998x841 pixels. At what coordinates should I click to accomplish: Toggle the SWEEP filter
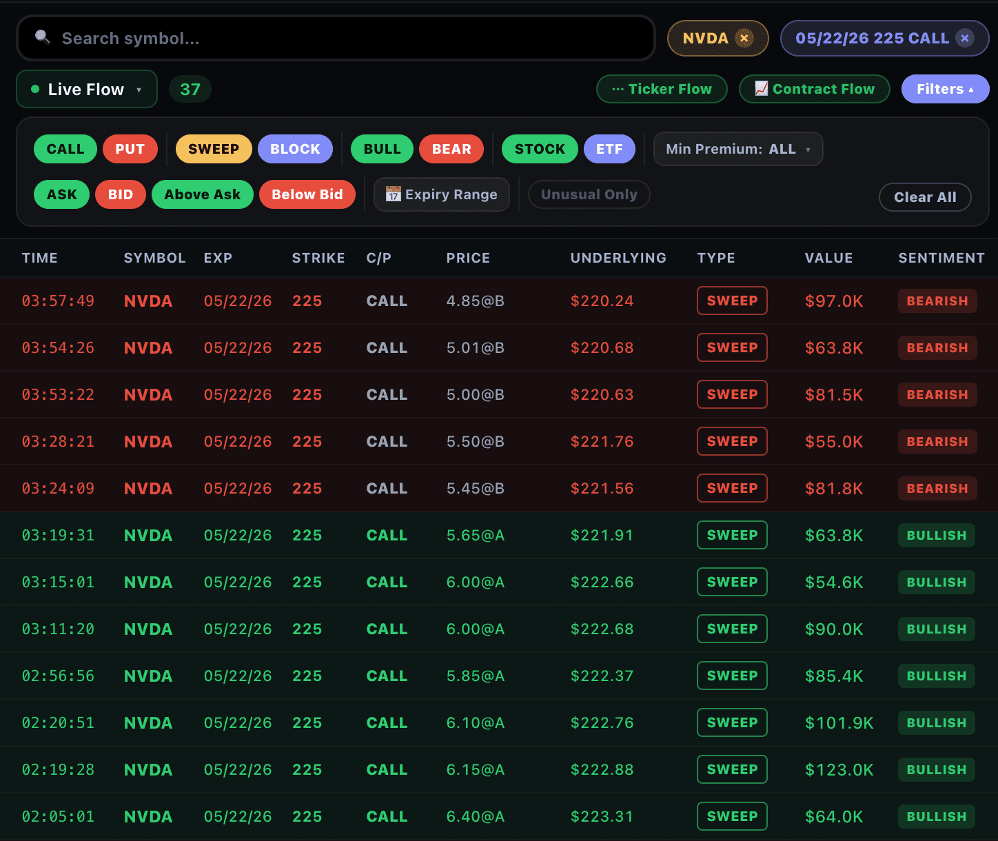point(214,149)
